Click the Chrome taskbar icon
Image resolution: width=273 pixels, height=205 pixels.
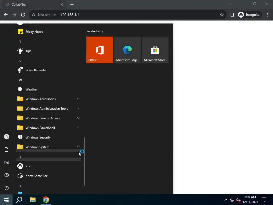click(46, 200)
